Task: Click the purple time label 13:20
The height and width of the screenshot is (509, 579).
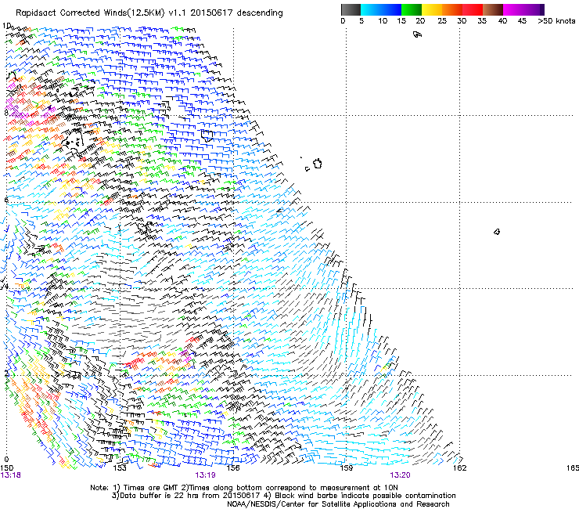Action: [401, 475]
